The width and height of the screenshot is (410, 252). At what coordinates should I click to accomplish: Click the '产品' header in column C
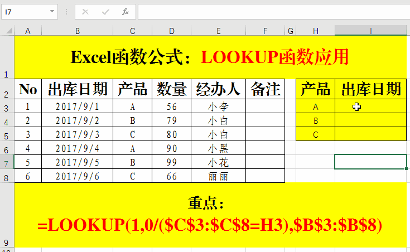pos(133,89)
